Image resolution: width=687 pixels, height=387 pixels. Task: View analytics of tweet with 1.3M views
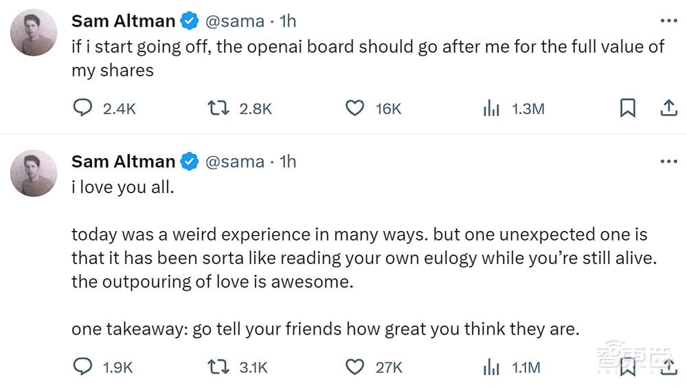click(491, 109)
